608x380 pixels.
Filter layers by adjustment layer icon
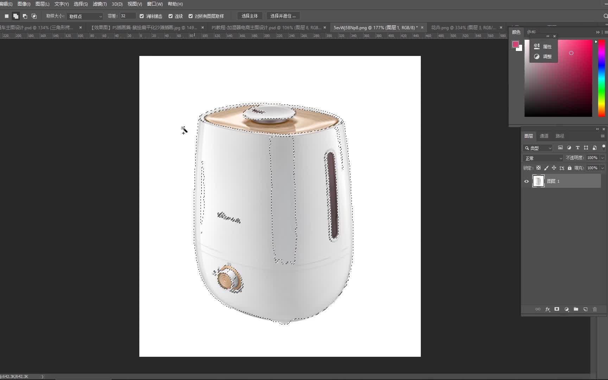(x=569, y=148)
